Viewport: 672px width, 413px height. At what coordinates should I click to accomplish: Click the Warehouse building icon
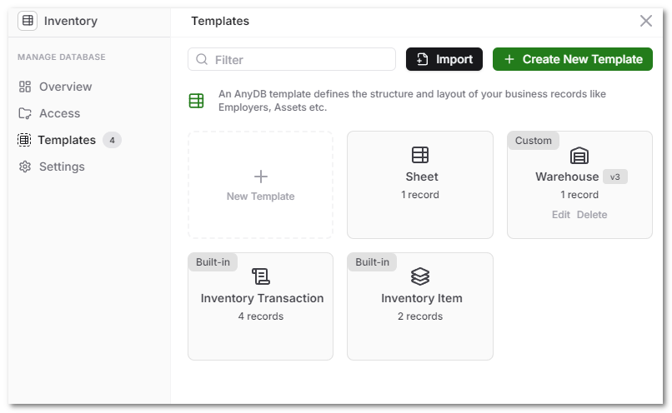[x=579, y=156]
